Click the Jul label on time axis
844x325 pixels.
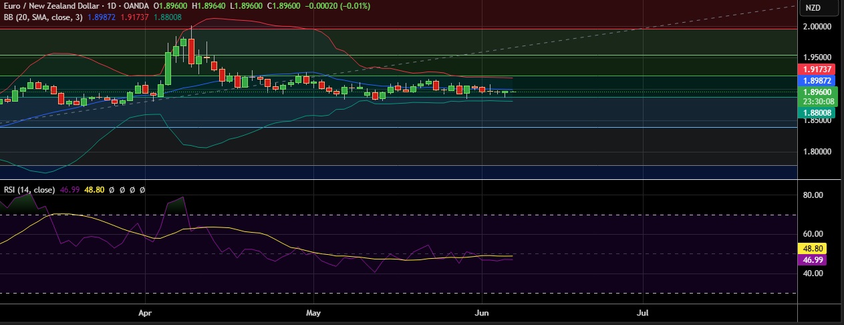click(x=643, y=312)
